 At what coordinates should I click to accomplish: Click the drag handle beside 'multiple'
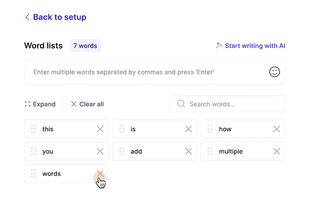[x=210, y=151]
